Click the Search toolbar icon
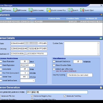 tap(70, 10)
